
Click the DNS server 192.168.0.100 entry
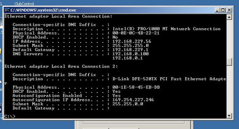[130, 54]
